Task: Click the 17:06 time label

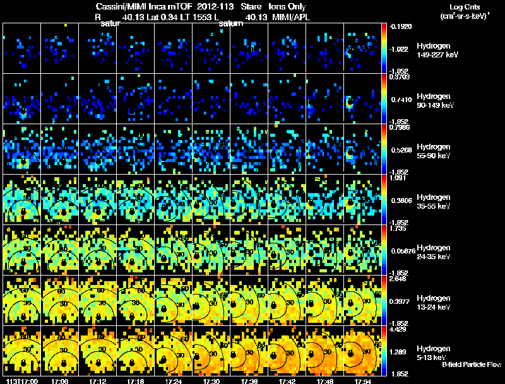Action: (x=59, y=381)
